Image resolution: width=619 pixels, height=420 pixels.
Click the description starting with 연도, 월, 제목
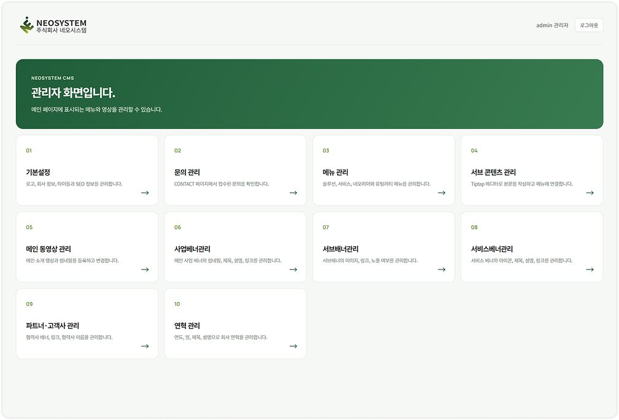(220, 336)
